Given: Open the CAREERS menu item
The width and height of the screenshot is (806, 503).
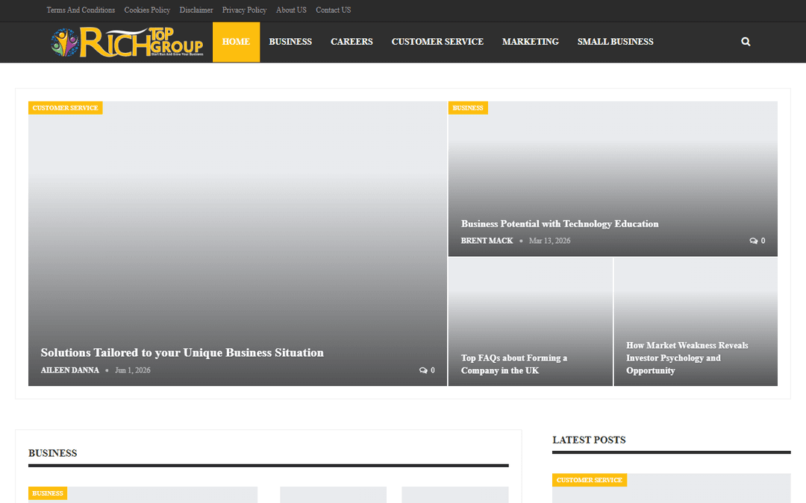Looking at the screenshot, I should coord(352,42).
